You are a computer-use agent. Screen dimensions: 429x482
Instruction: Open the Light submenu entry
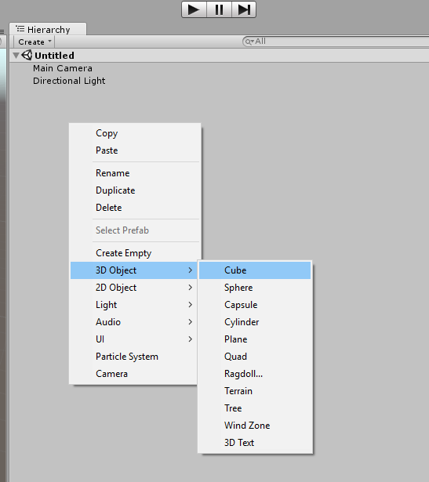(134, 305)
